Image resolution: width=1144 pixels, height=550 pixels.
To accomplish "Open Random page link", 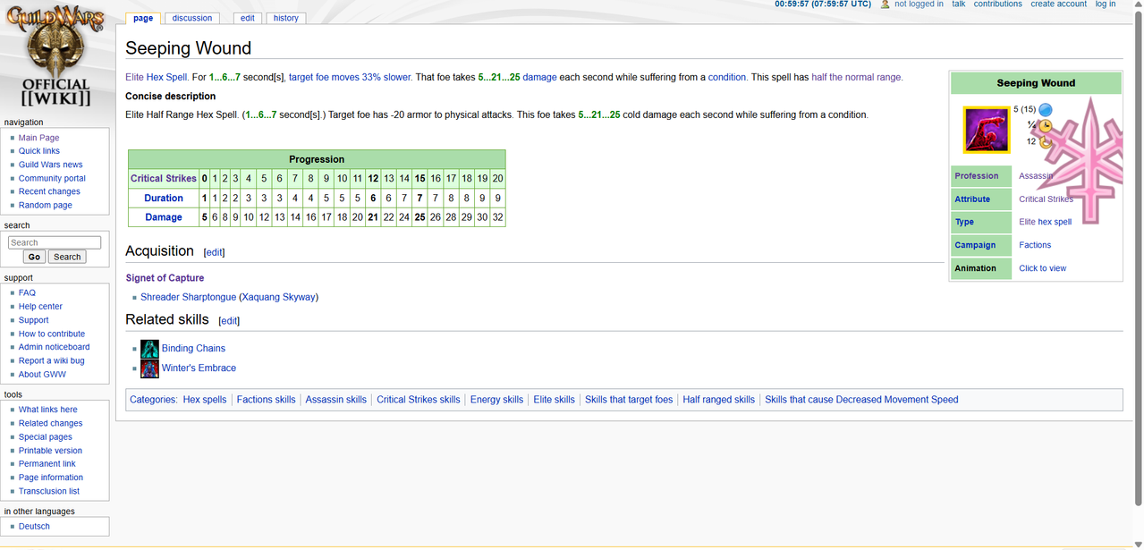I will 46,205.
